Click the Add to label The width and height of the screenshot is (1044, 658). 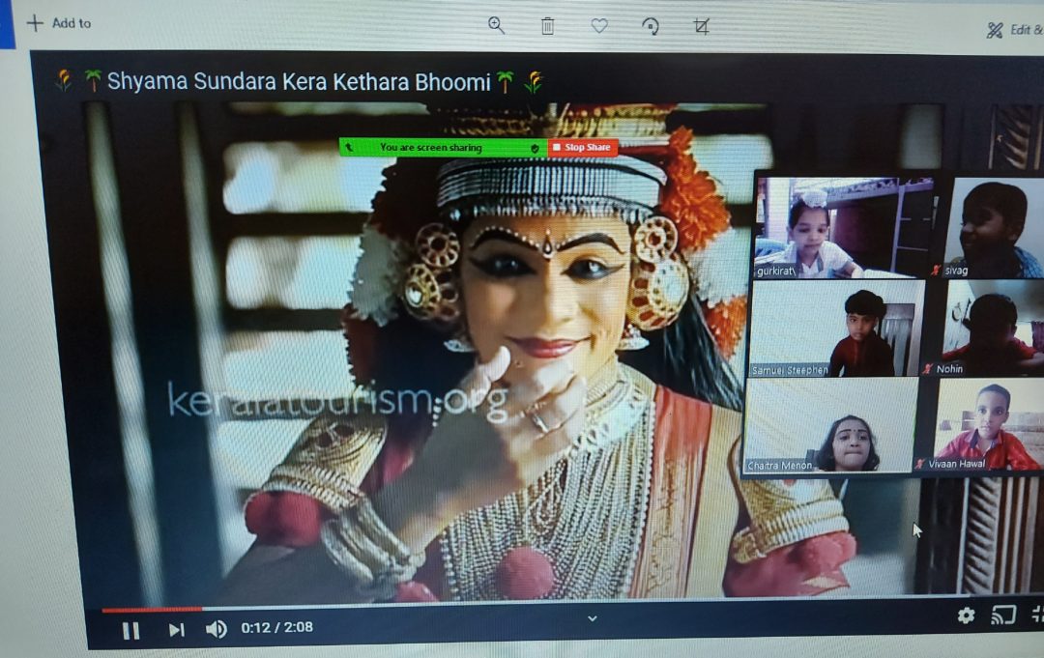[x=72, y=23]
